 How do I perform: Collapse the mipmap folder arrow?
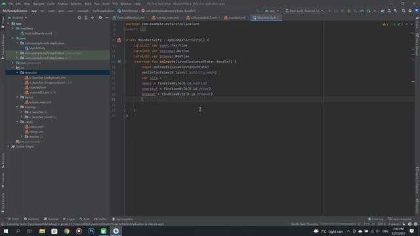pyautogui.click(x=18, y=107)
